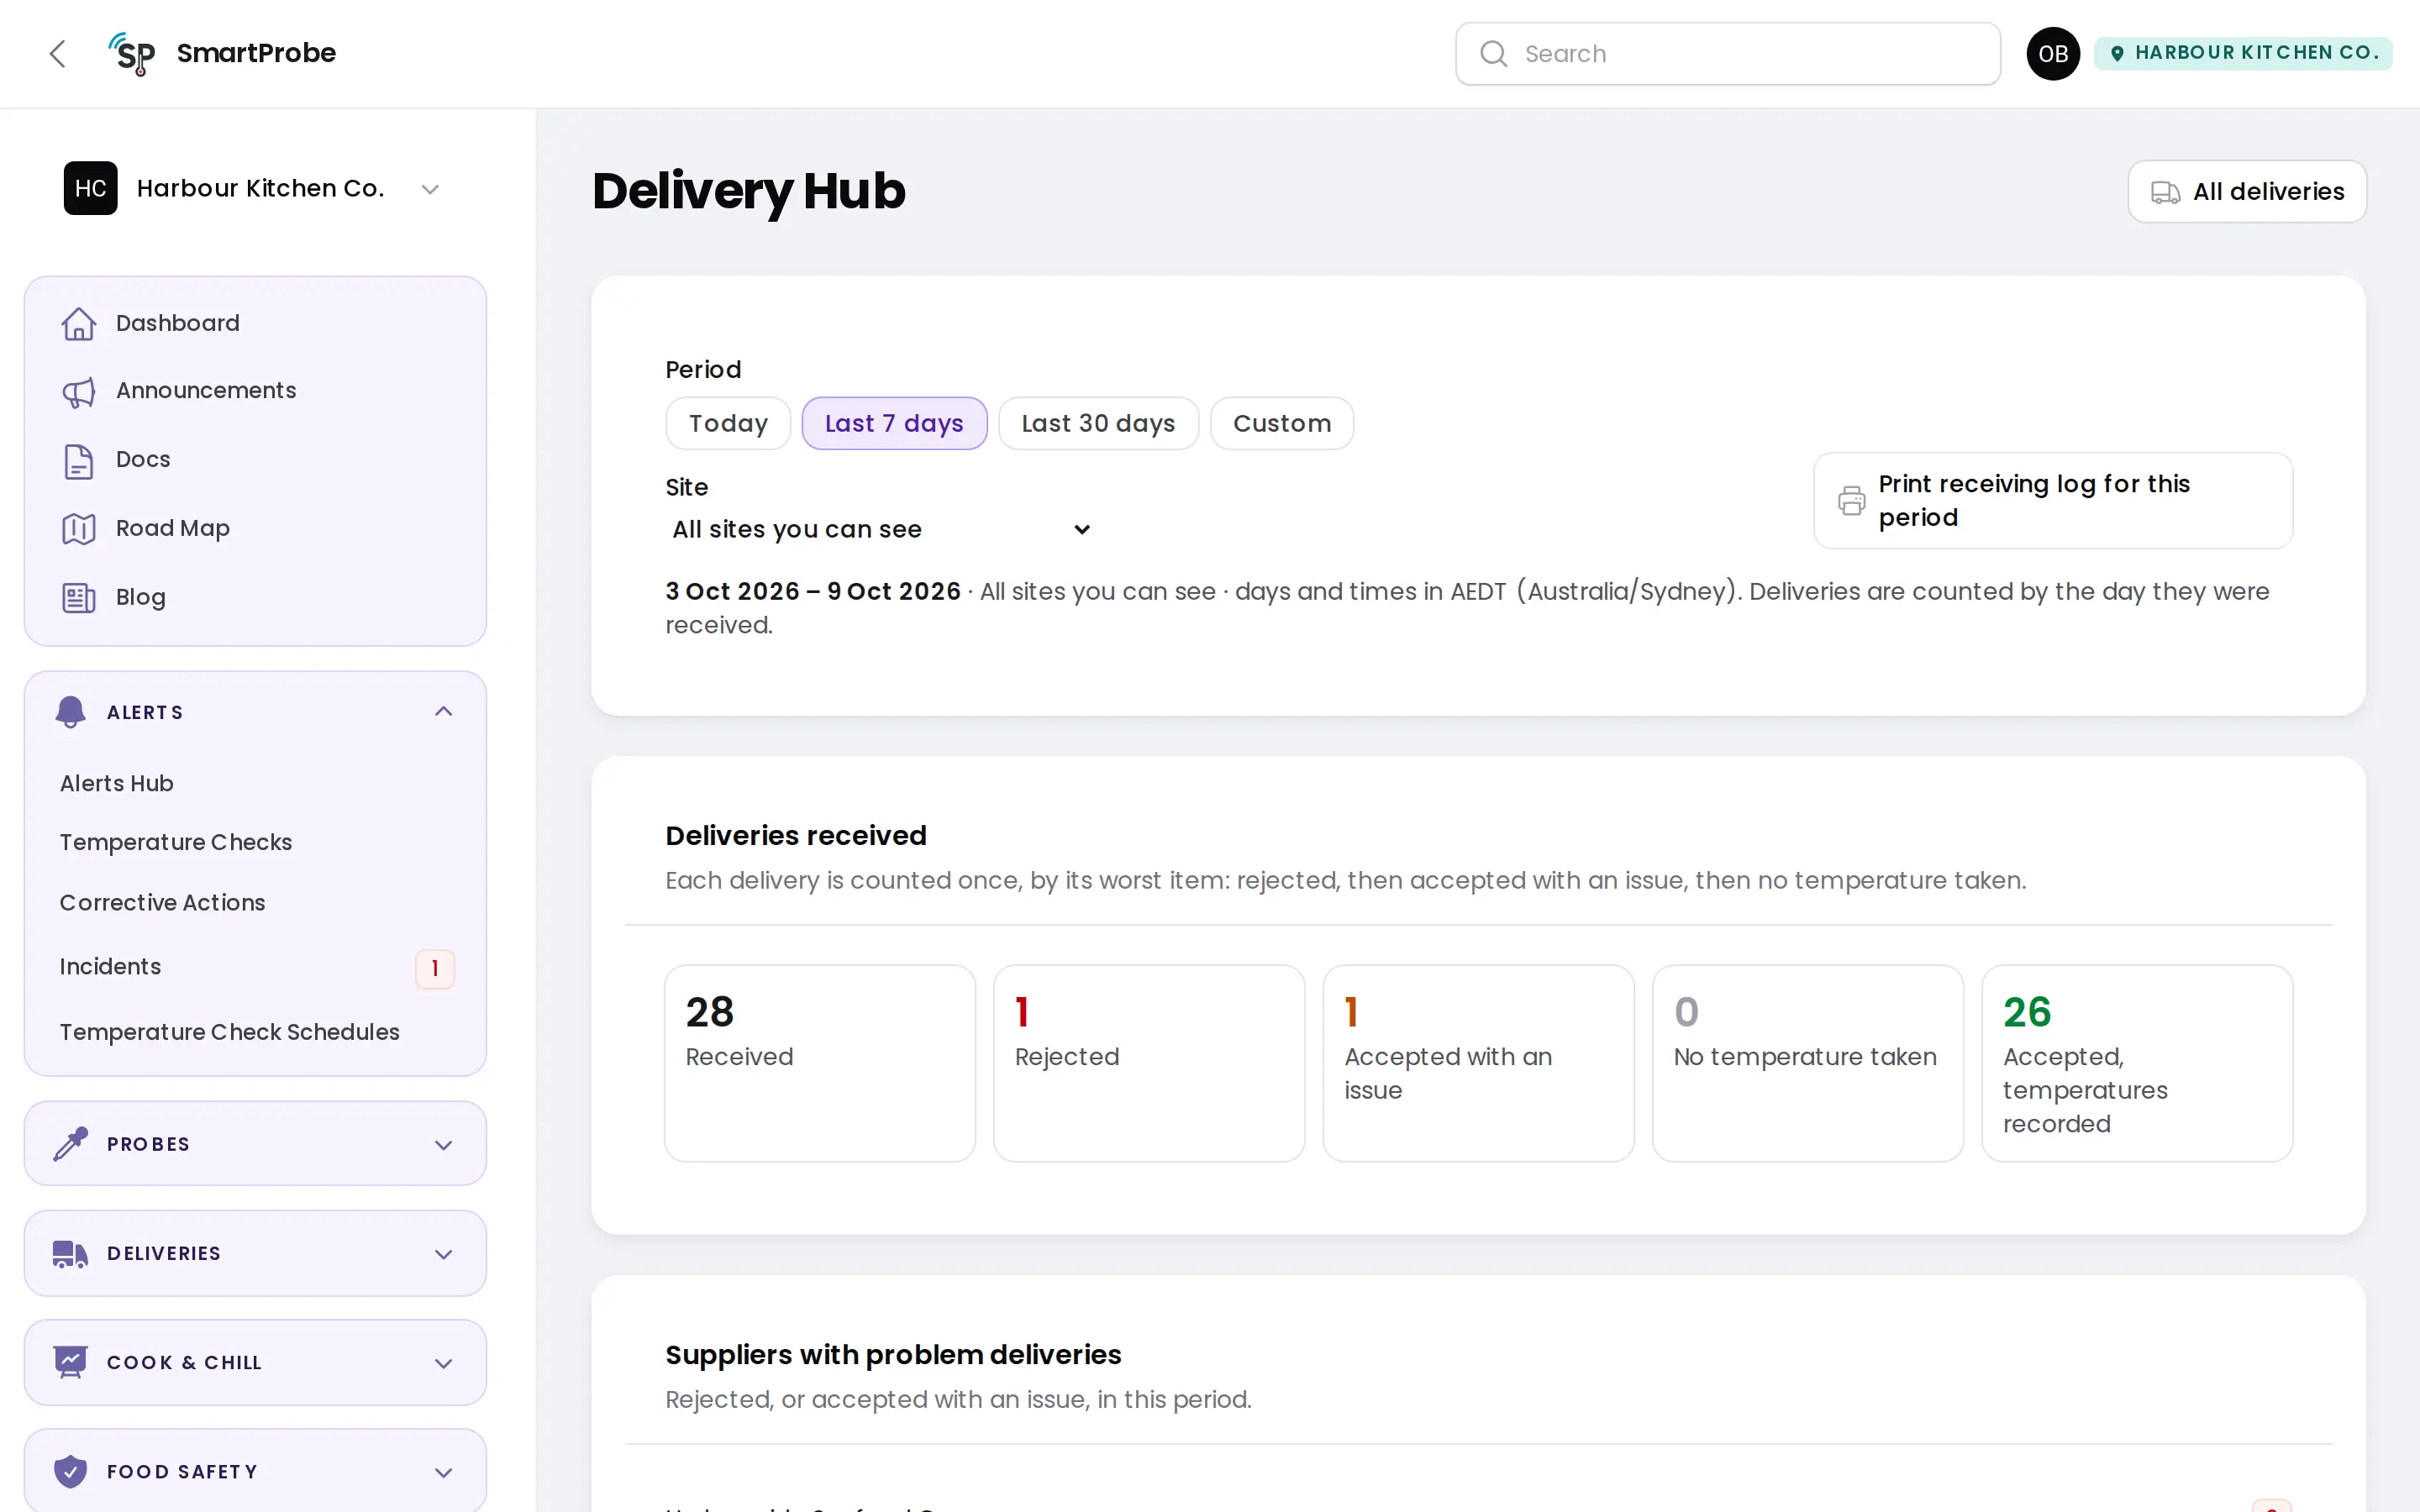The height and width of the screenshot is (1512, 2420).
Task: Click the Incidents count badge 1
Action: point(434,969)
